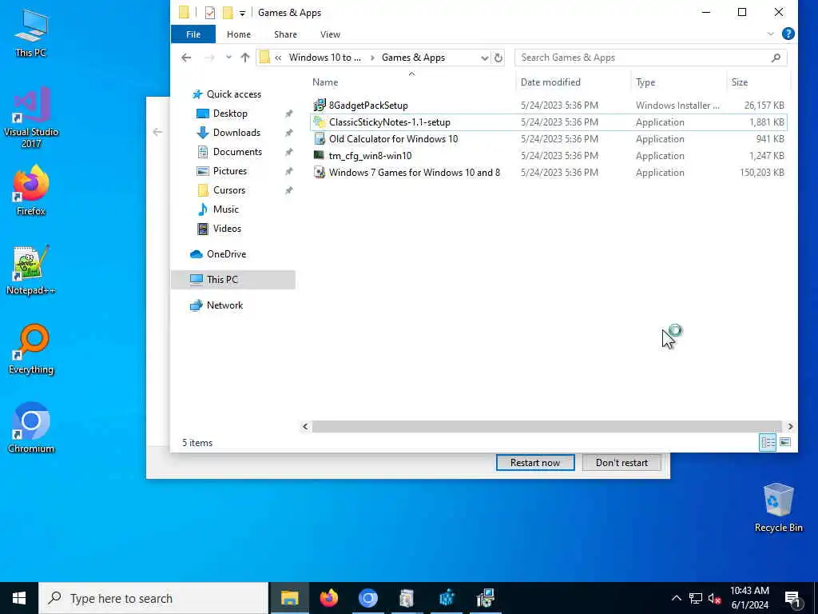
Task: Open Firefox from the taskbar
Action: (328, 598)
